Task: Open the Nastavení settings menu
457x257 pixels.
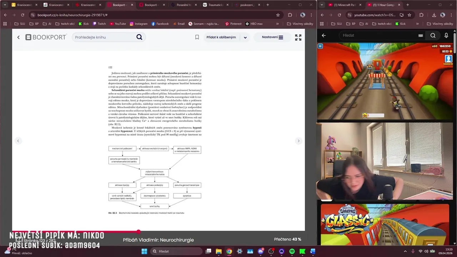Action: [272, 37]
